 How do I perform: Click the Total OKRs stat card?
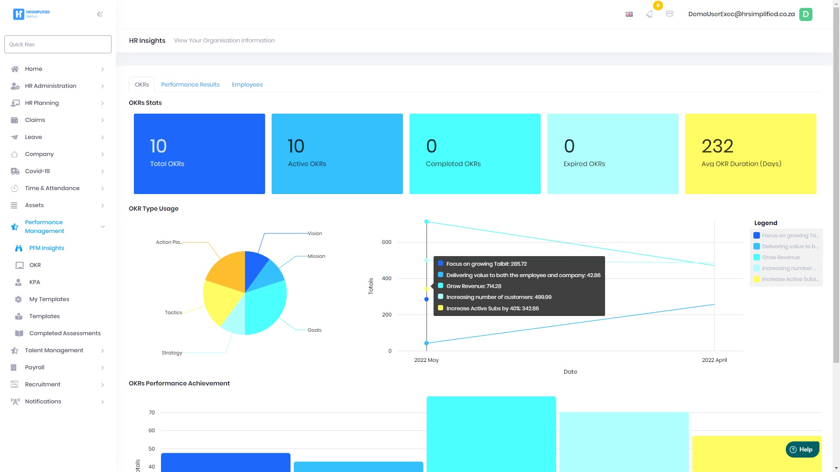(x=199, y=154)
